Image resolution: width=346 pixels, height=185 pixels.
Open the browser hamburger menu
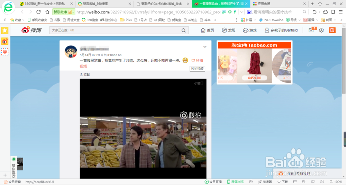(x=340, y=12)
